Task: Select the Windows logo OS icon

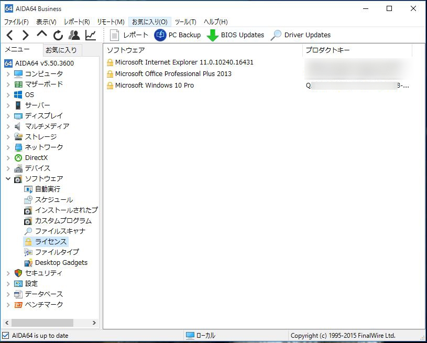Action: pos(18,94)
